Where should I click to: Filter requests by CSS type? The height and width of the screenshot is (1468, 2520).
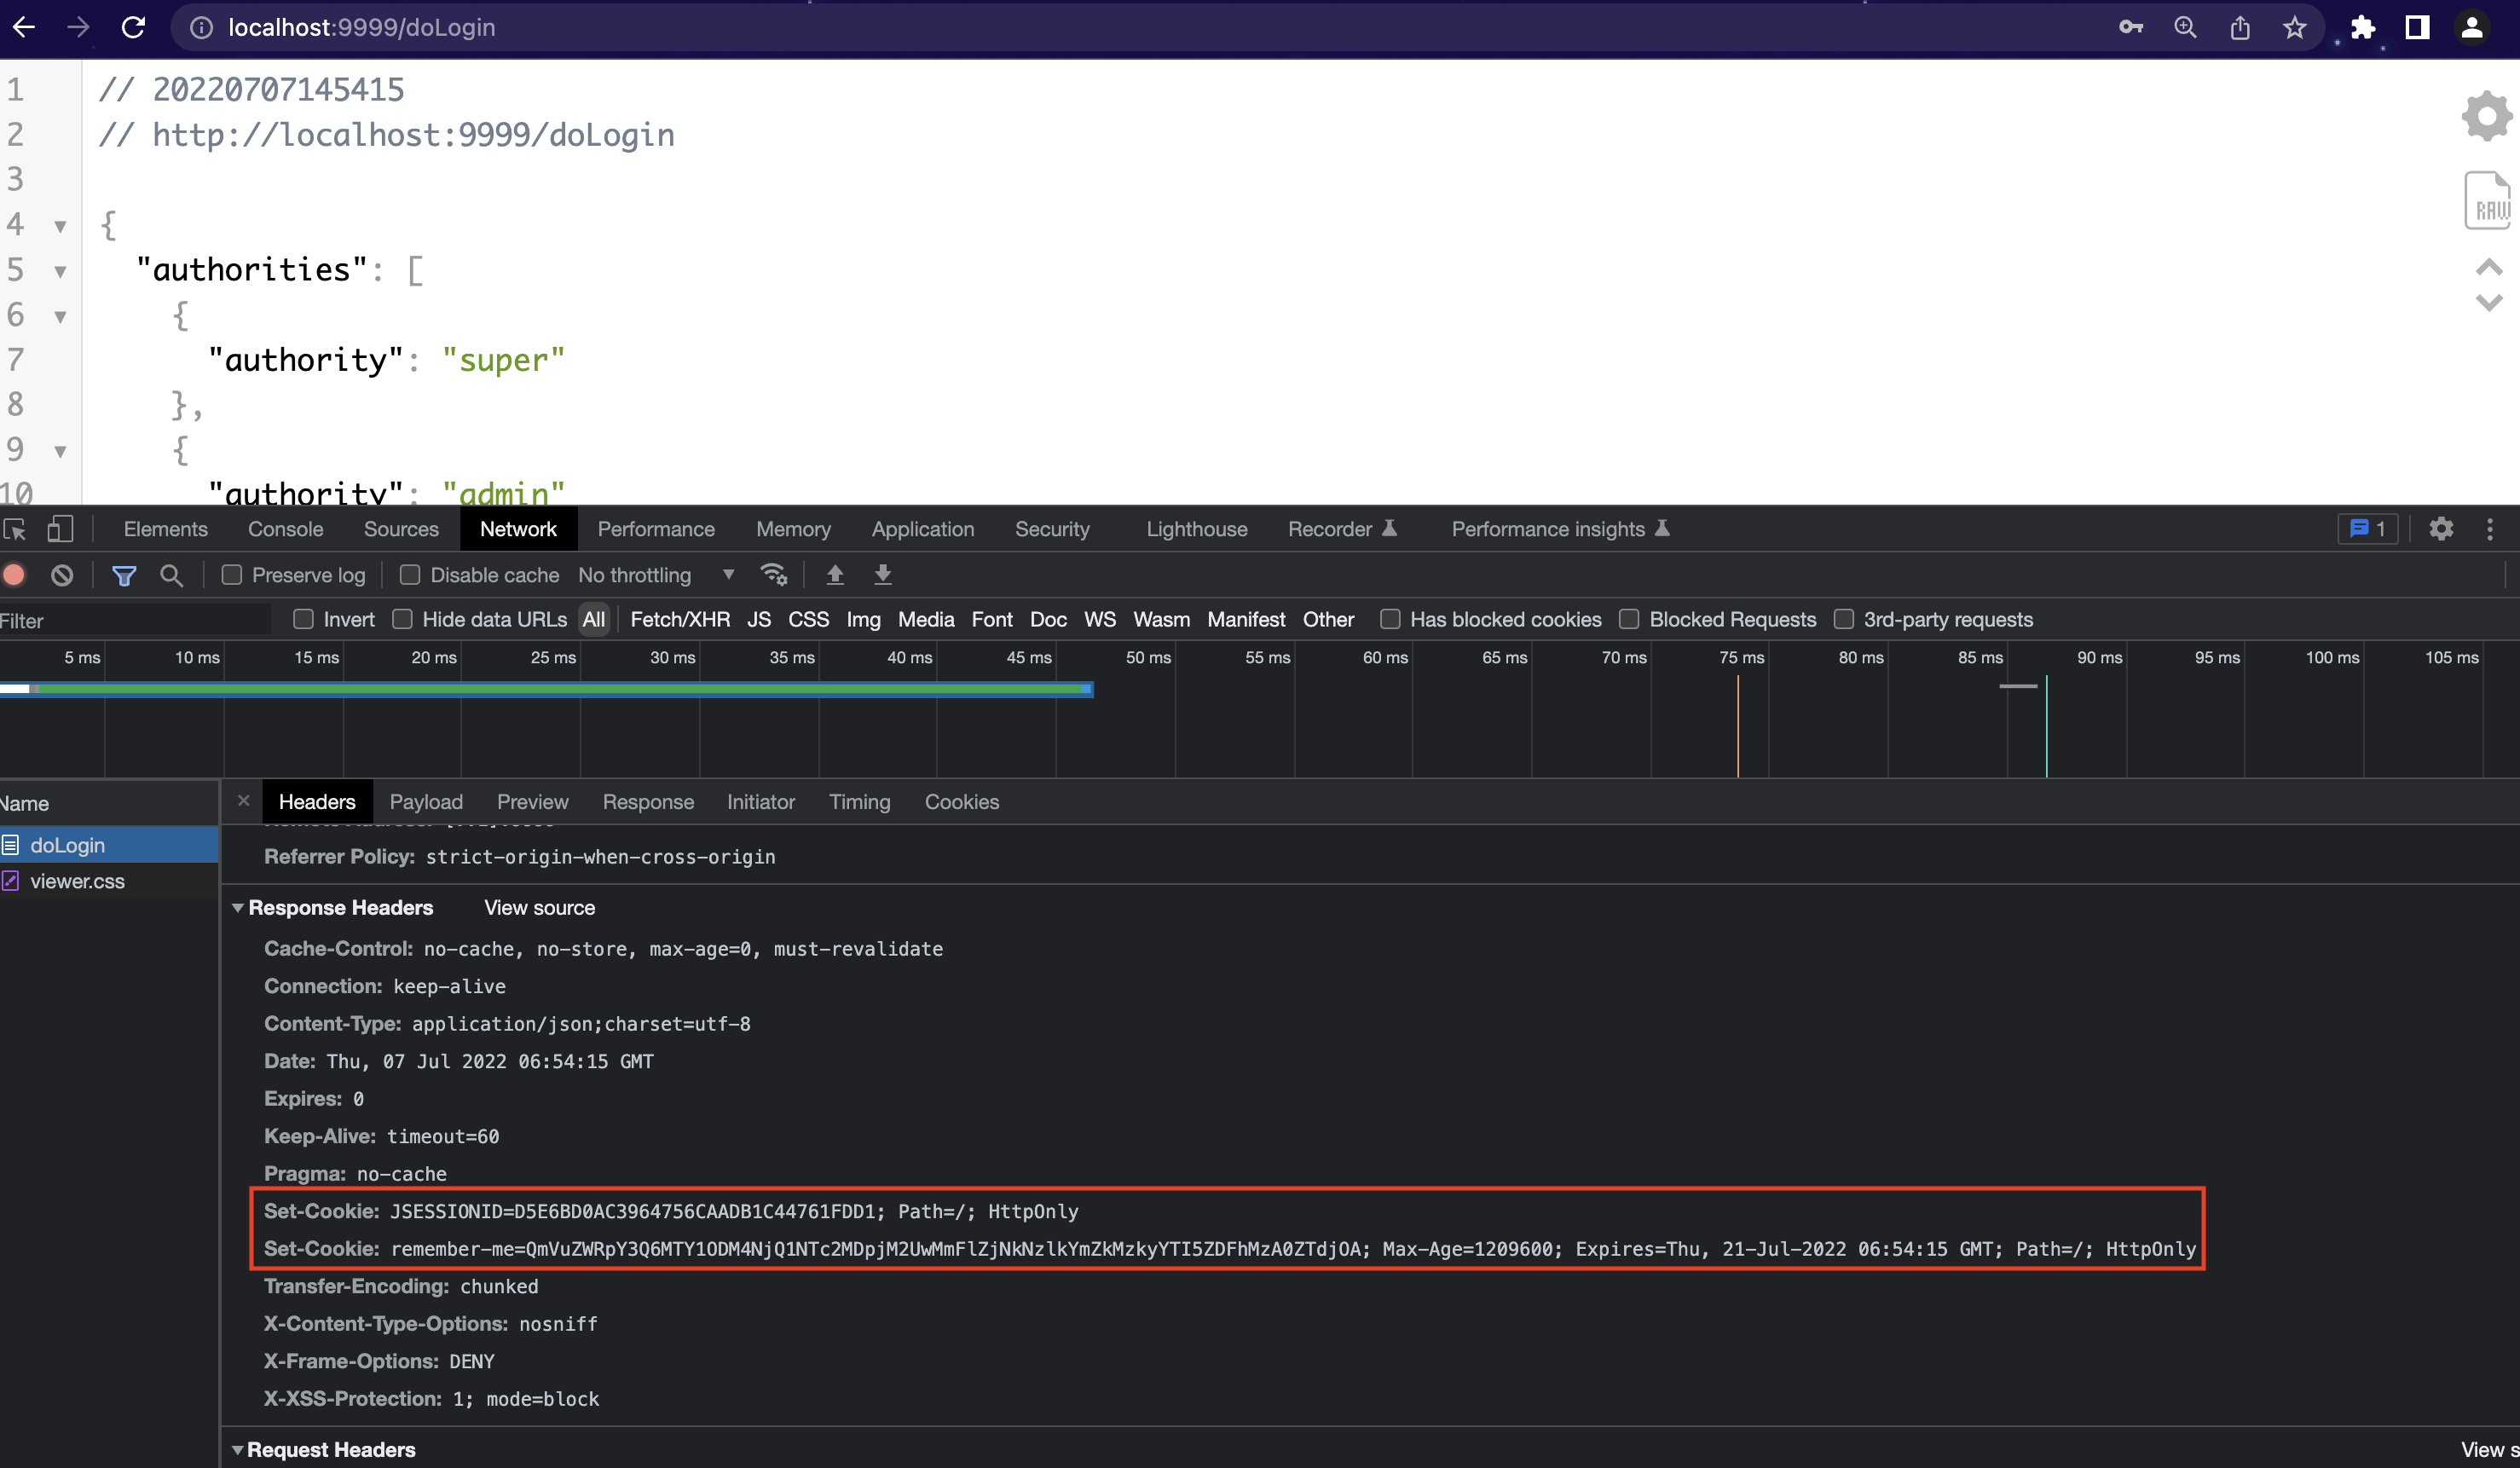808,619
